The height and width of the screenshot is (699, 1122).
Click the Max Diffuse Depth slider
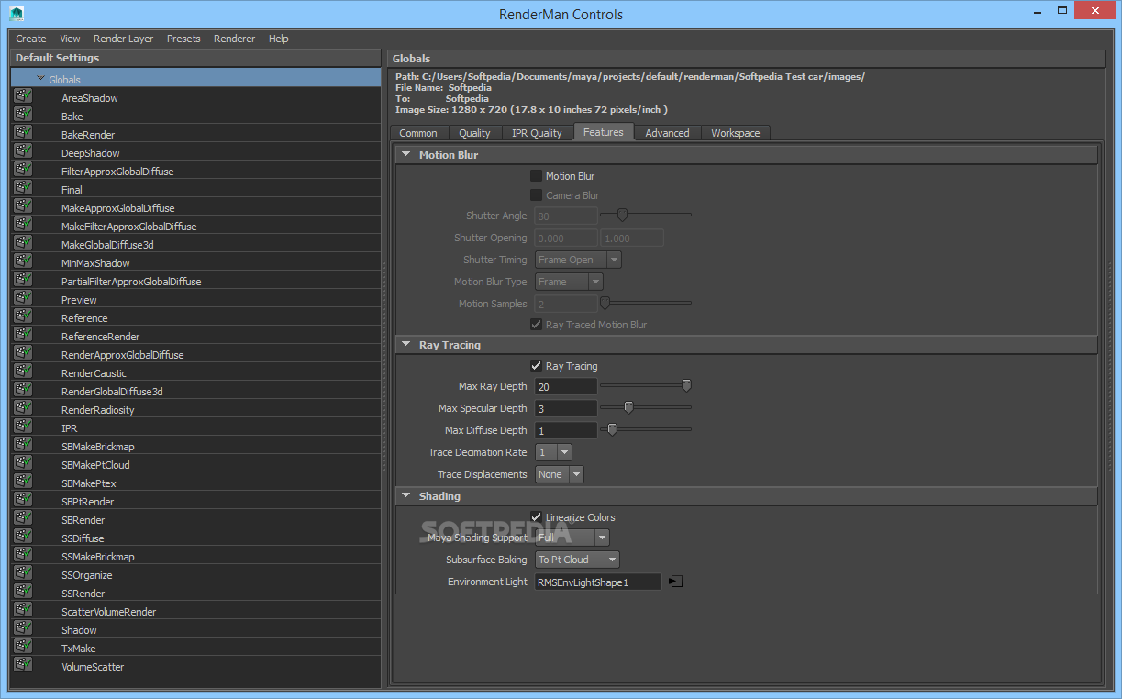(x=646, y=430)
